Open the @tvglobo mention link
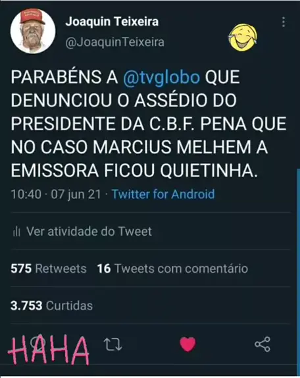The height and width of the screenshot is (378, 300). point(161,78)
